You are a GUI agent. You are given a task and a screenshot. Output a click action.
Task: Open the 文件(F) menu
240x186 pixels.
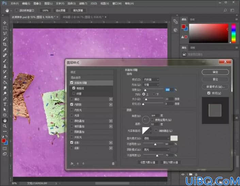click(x=15, y=3)
